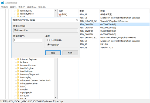Select the 十进制(D) radio button

[53, 45]
